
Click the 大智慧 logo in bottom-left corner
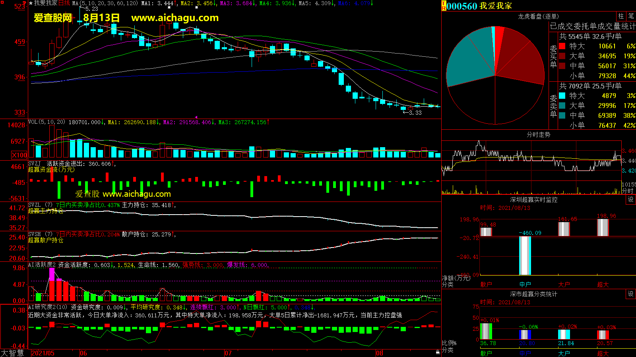pos(12,353)
